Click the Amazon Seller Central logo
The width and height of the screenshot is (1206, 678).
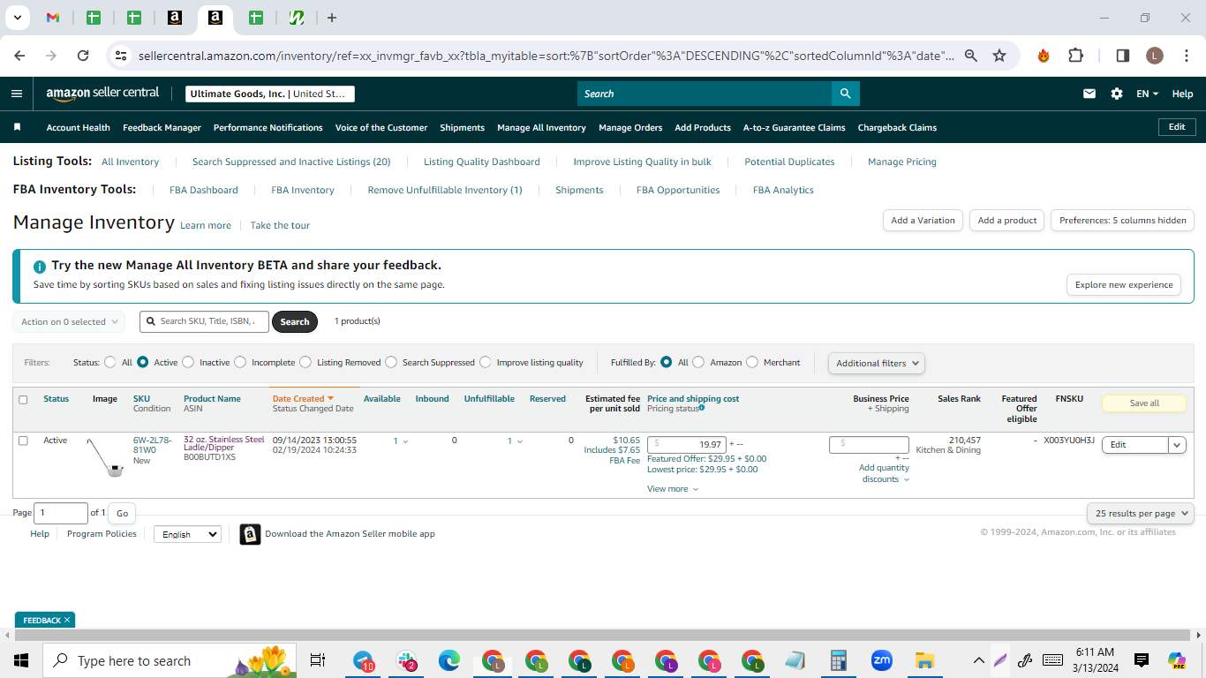pyautogui.click(x=102, y=94)
